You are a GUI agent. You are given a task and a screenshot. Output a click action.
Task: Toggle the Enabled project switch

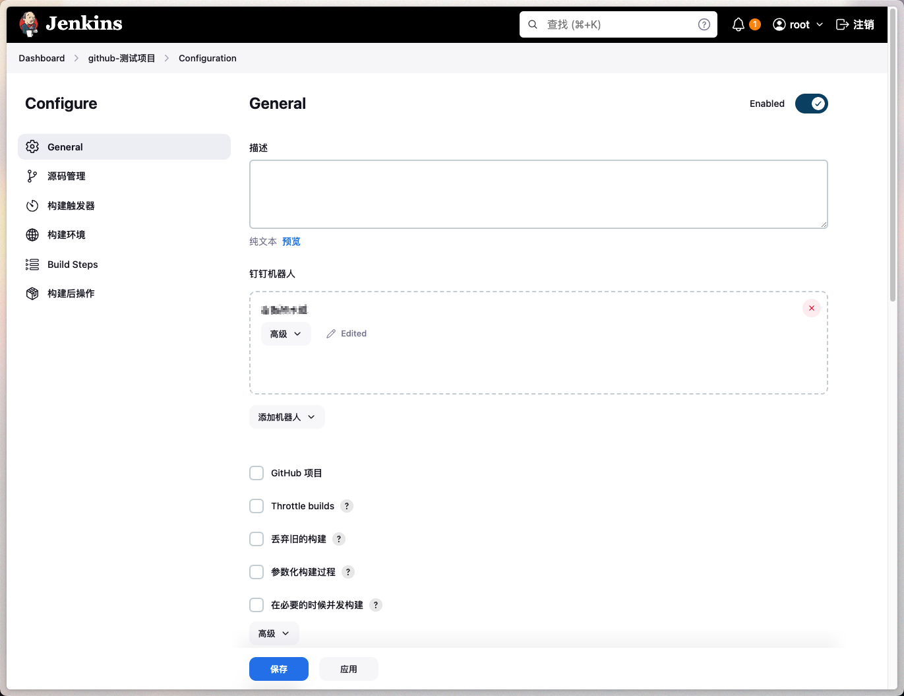click(812, 104)
